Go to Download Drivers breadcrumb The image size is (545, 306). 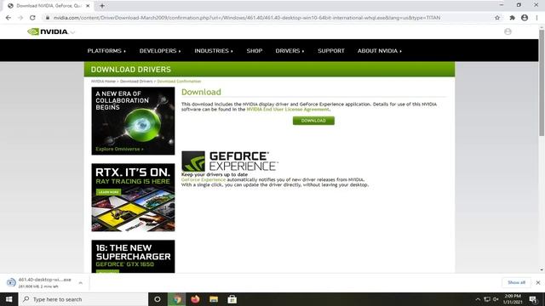pyautogui.click(x=136, y=82)
